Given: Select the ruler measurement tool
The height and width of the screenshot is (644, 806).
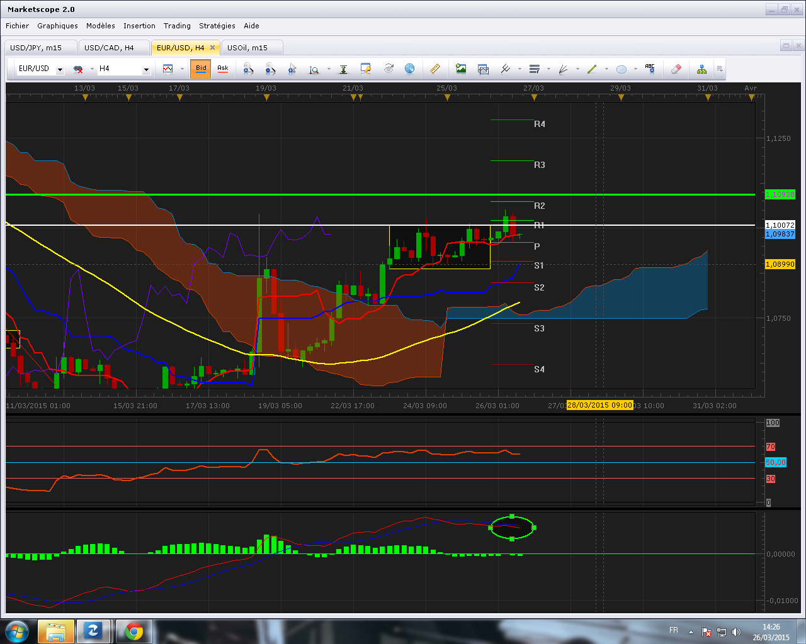Looking at the screenshot, I should tap(434, 69).
